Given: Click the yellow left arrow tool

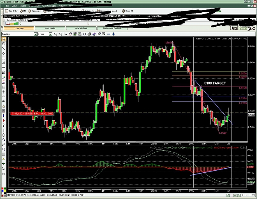Looking at the screenshot, I should (x=4, y=159).
